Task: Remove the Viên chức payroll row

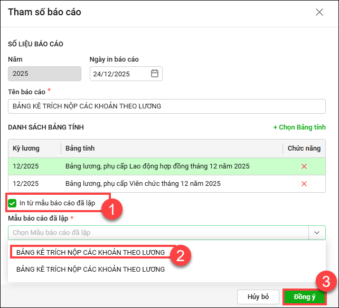Action: 304,184
